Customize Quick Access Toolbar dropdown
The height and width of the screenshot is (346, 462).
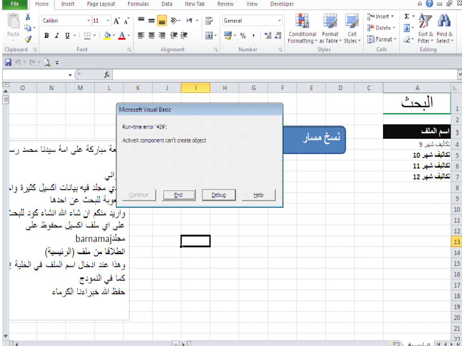(57, 63)
